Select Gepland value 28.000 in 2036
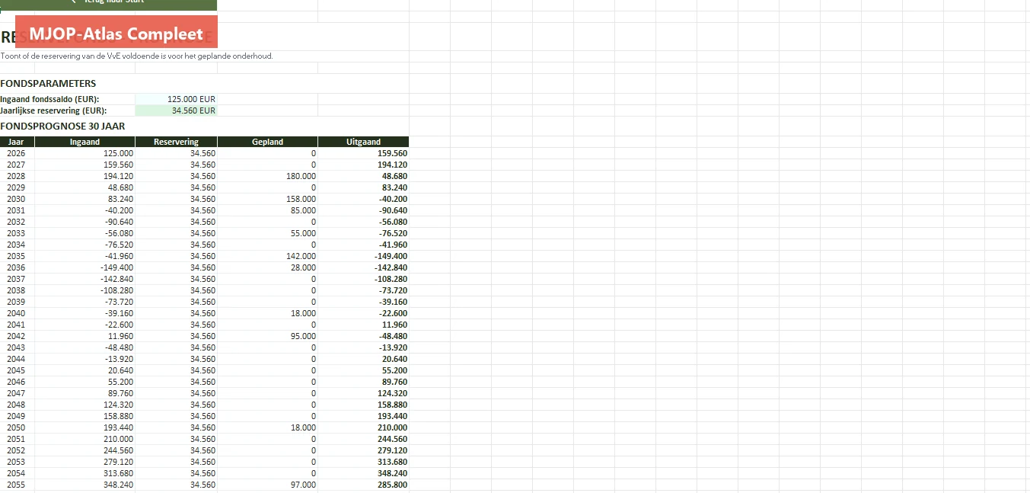 [x=267, y=267]
